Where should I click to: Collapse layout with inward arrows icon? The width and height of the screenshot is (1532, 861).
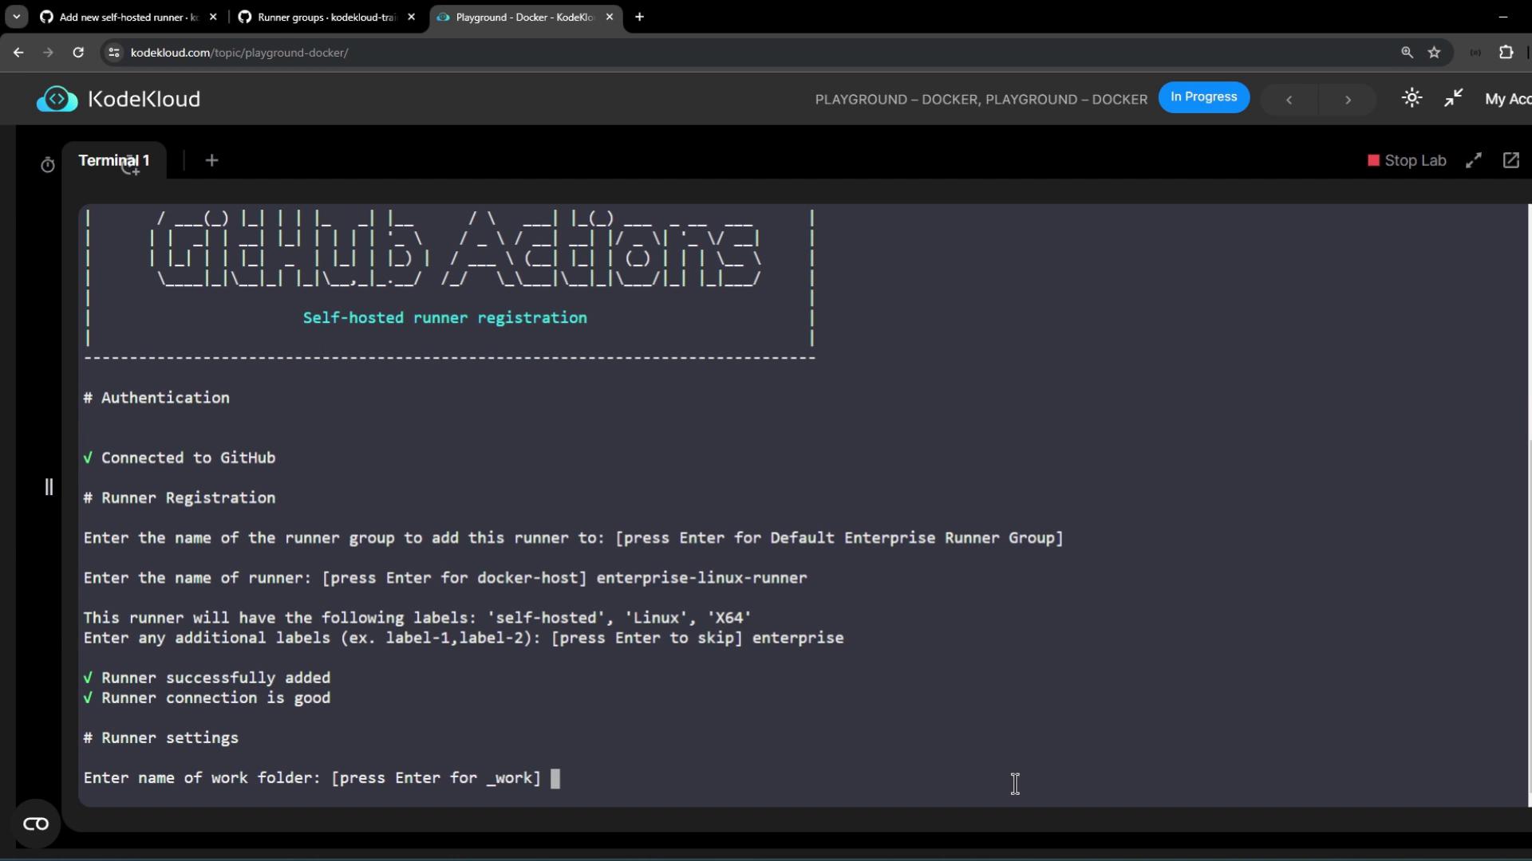[x=1453, y=98]
